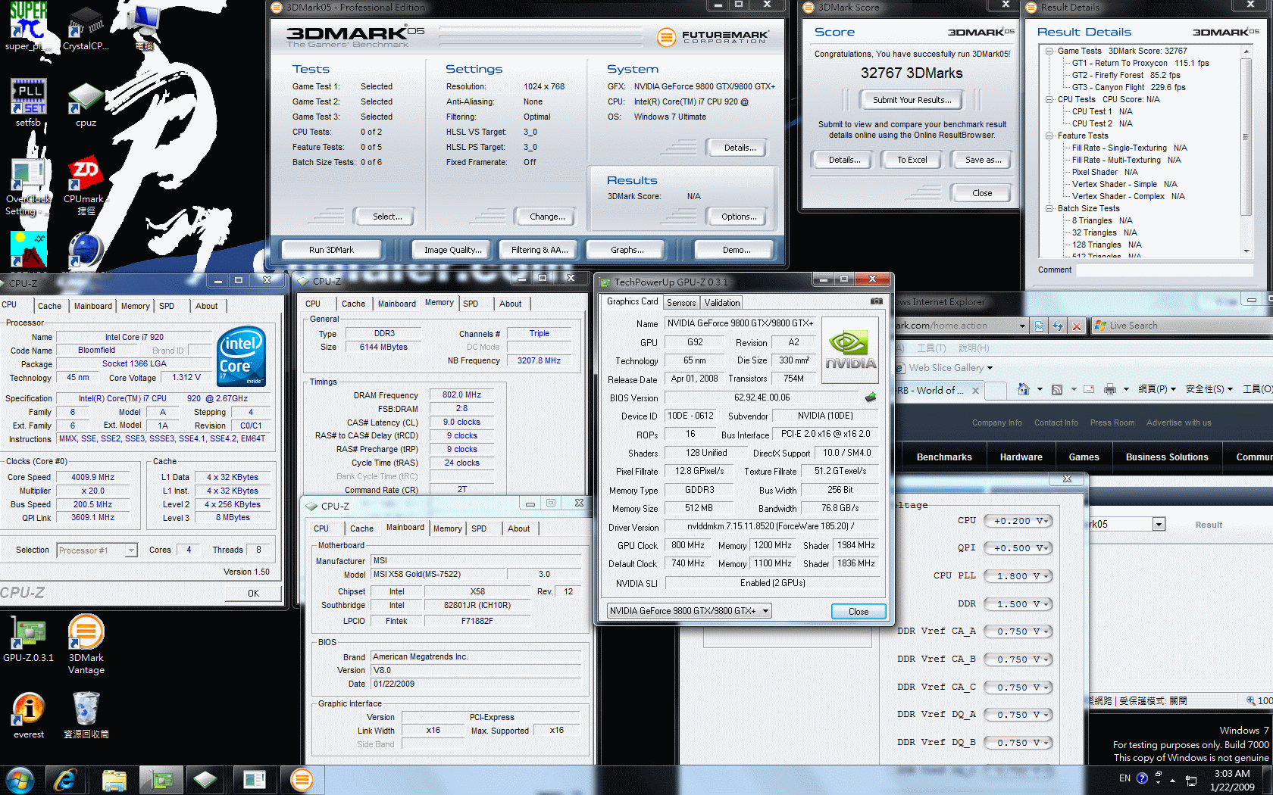
Task: Open the Windows Start menu orb
Action: tap(19, 780)
